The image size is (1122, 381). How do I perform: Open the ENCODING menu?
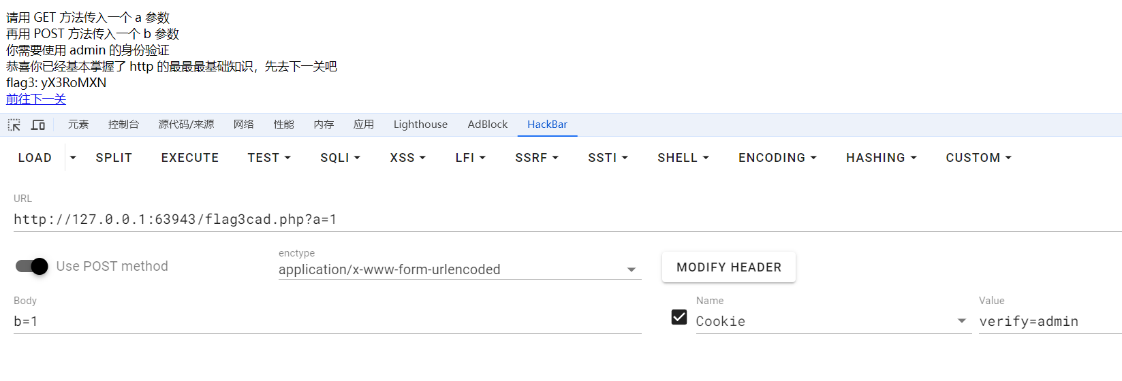tap(777, 158)
